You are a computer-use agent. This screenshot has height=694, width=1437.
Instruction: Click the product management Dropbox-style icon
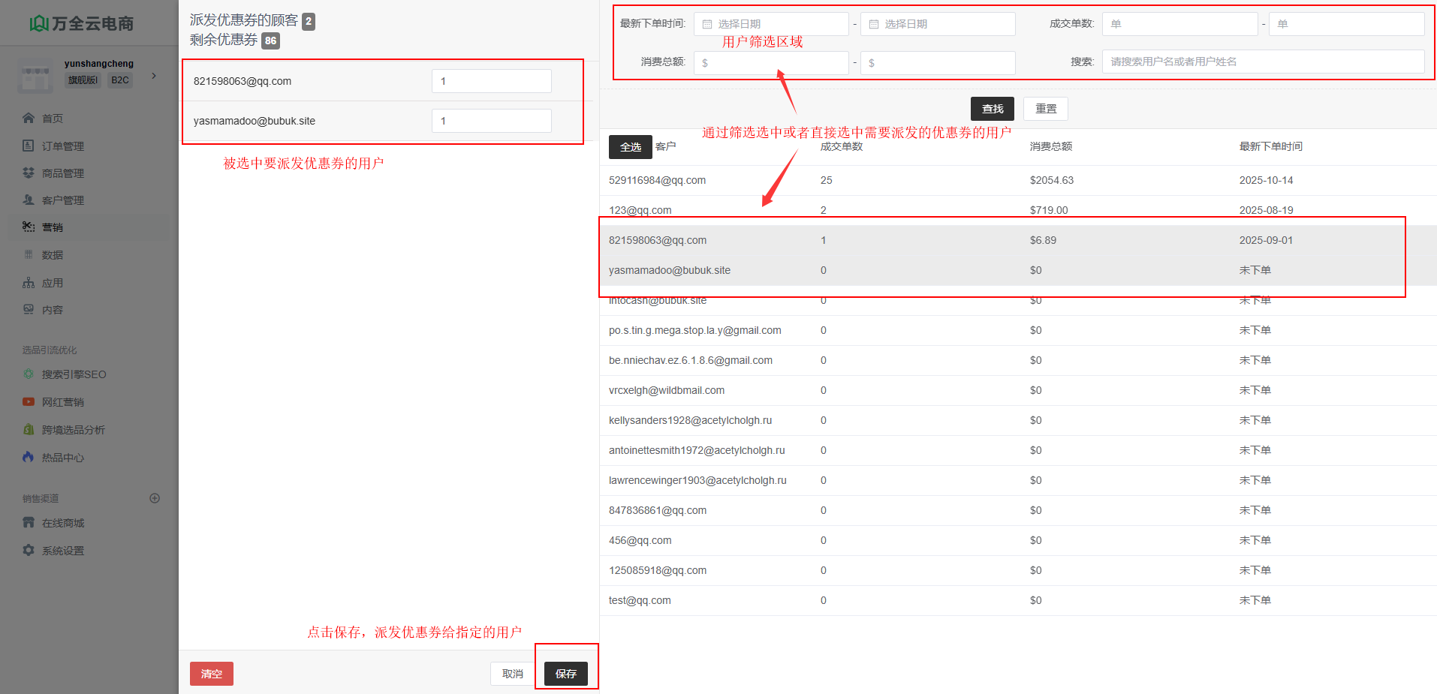[29, 173]
